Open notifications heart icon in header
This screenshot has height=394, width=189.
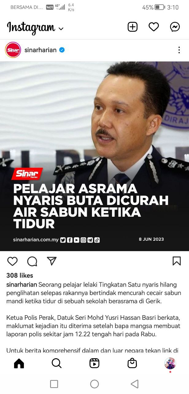[154, 27]
